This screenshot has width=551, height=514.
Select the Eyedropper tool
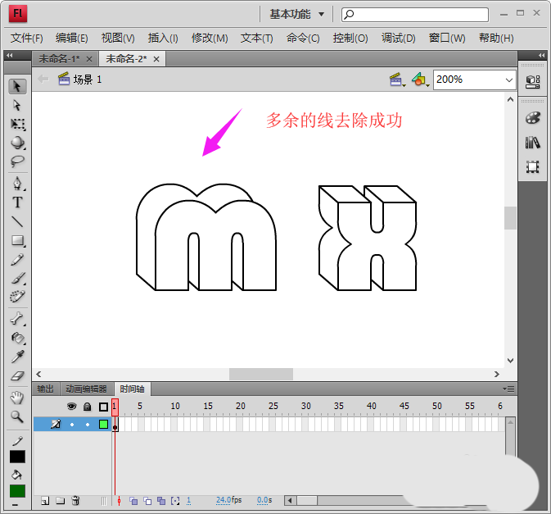[17, 357]
